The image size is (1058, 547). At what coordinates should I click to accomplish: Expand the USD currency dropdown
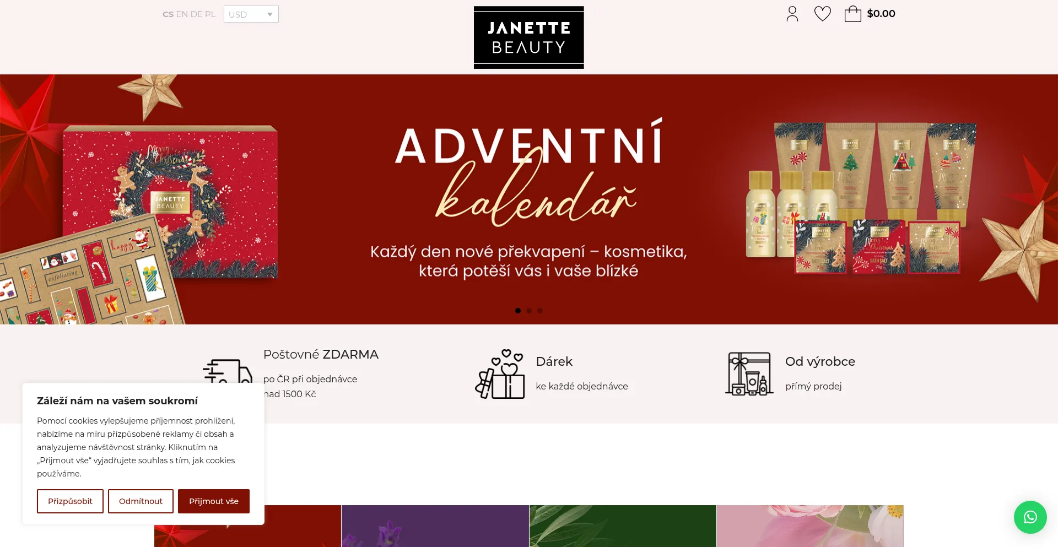coord(251,14)
